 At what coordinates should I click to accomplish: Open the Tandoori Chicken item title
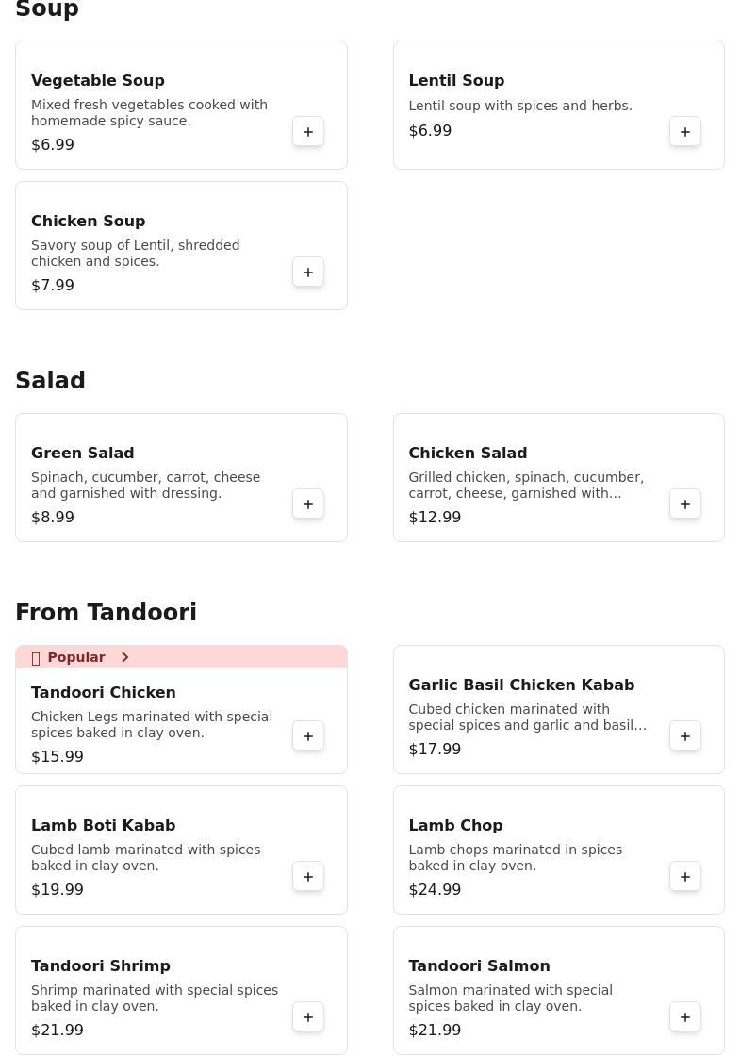(x=103, y=692)
